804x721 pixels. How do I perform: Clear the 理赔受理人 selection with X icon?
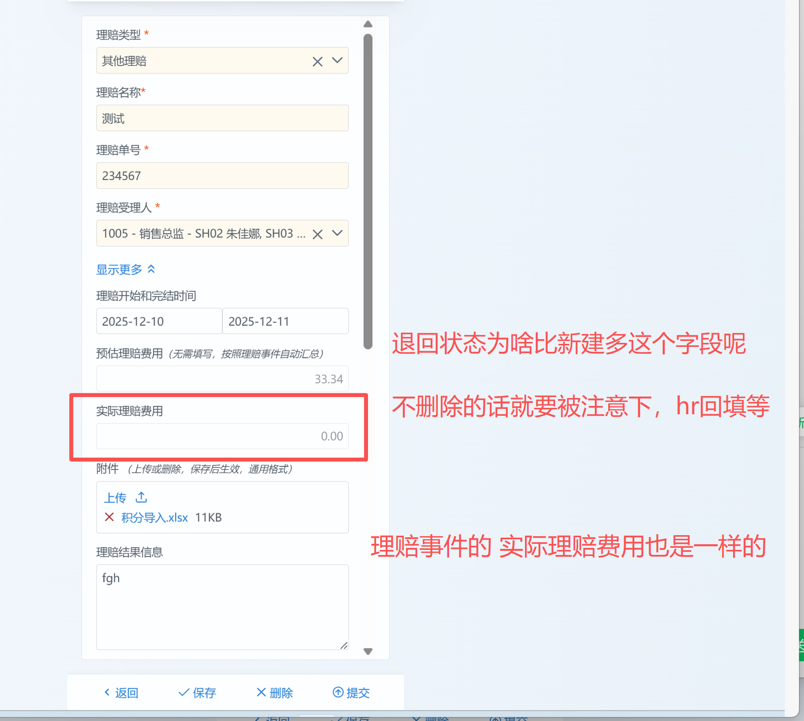point(317,234)
